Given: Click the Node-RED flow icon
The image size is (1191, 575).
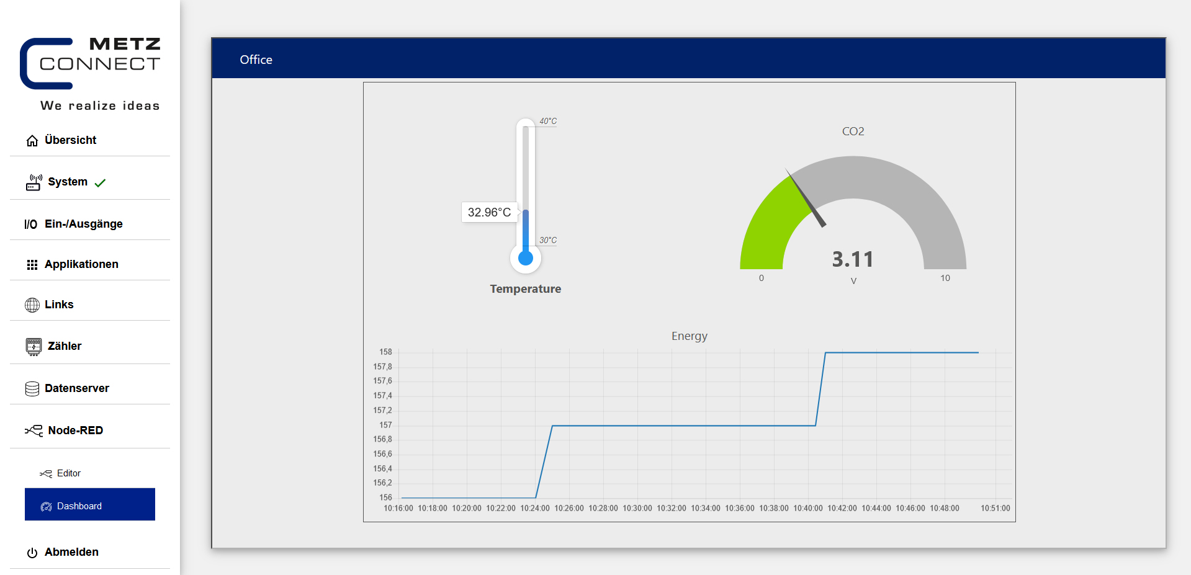Looking at the screenshot, I should pyautogui.click(x=34, y=430).
